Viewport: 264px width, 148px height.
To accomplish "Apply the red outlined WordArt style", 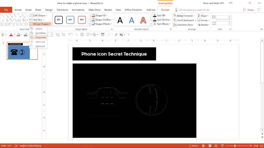I will click(x=143, y=20).
